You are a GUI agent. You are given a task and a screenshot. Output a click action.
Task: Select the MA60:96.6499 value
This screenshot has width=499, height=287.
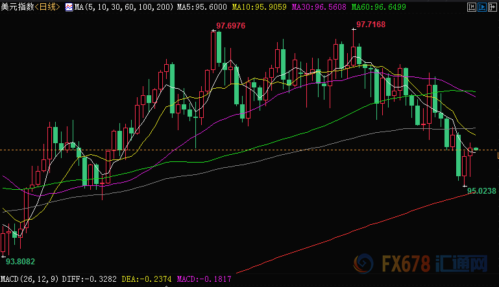379,7
